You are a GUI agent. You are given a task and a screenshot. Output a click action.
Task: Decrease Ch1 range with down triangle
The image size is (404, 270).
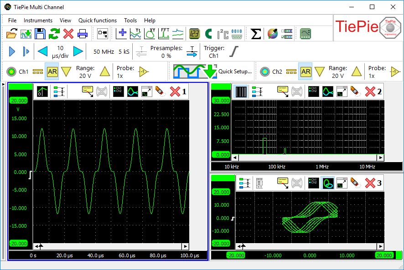pos(67,71)
